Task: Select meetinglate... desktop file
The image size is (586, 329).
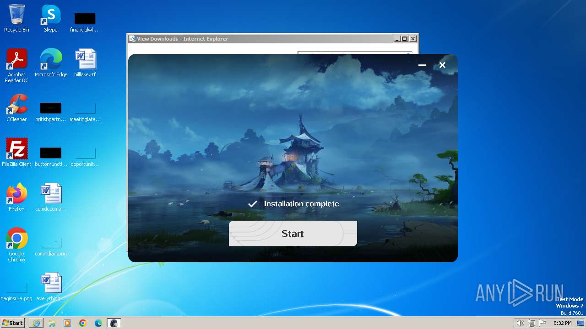Action: pyautogui.click(x=85, y=111)
